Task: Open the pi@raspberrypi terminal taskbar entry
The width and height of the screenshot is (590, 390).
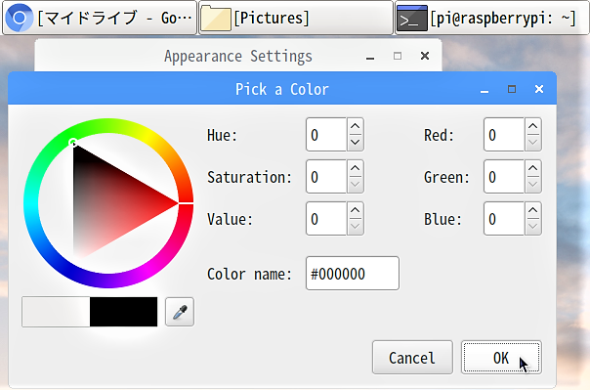Action: pyautogui.click(x=492, y=18)
